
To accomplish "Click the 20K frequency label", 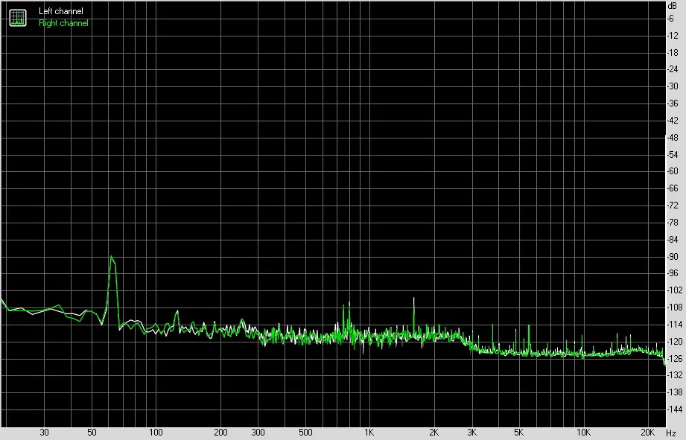I will point(647,433).
